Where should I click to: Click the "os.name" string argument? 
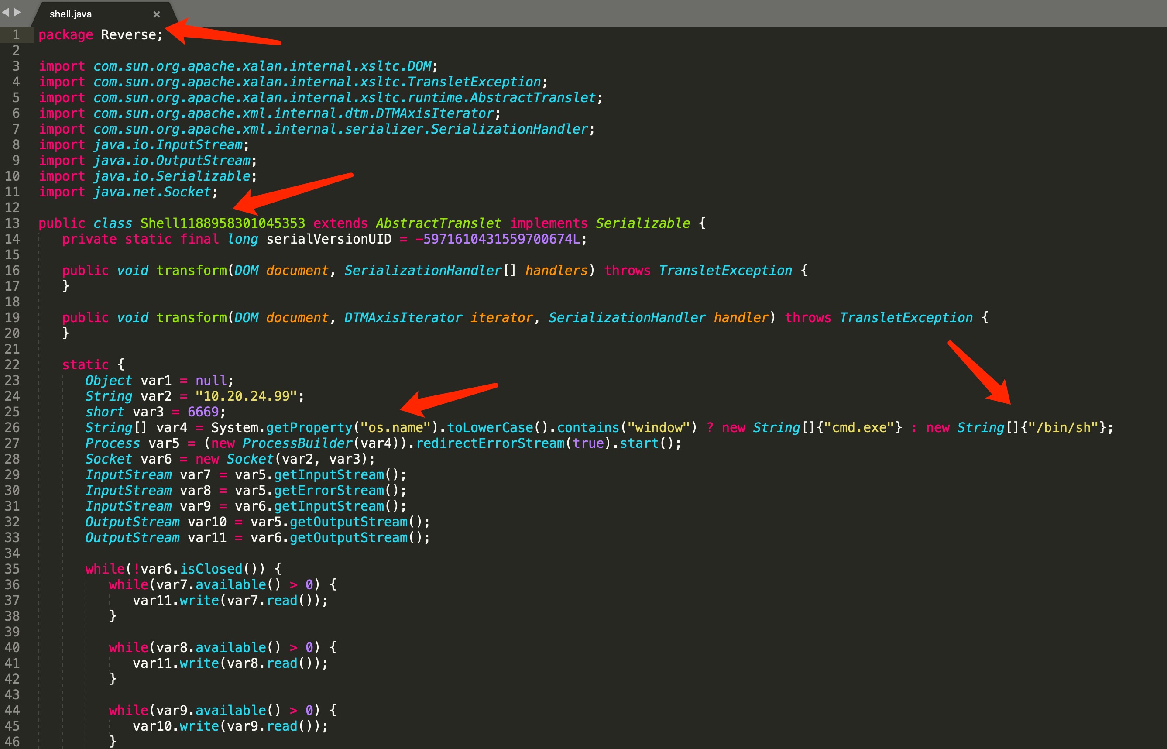point(395,428)
